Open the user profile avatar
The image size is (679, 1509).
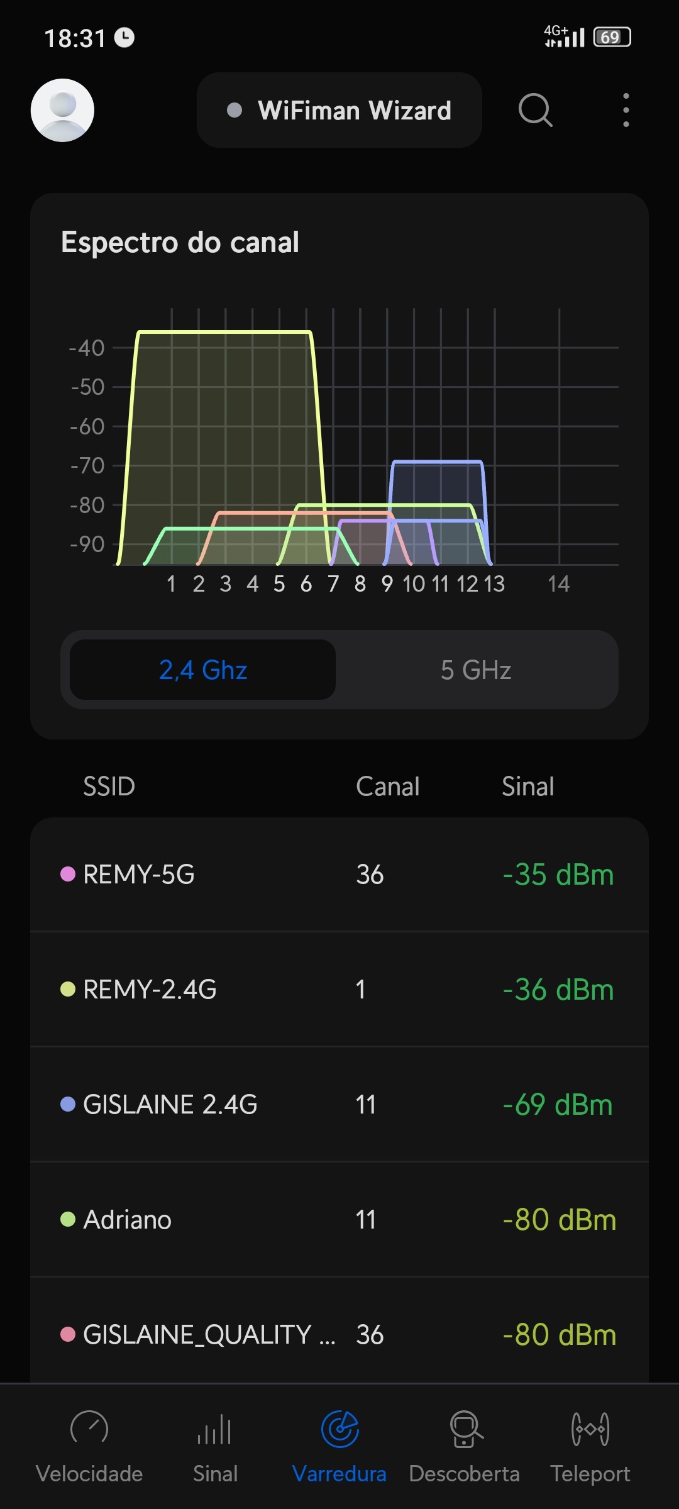(63, 111)
